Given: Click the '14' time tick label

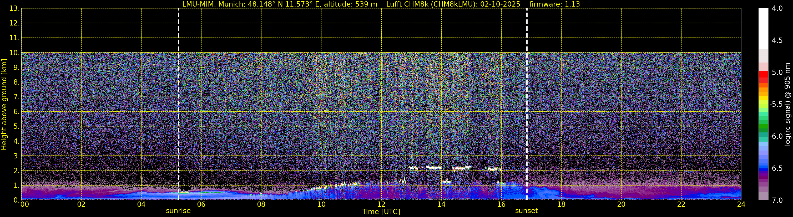Looking at the screenshot, I should (x=441, y=204).
